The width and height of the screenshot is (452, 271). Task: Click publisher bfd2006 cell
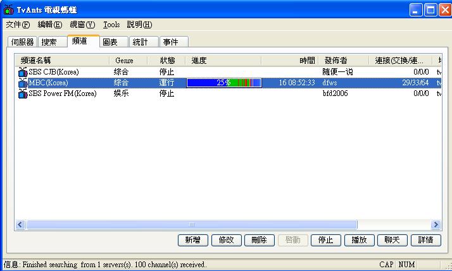[336, 93]
